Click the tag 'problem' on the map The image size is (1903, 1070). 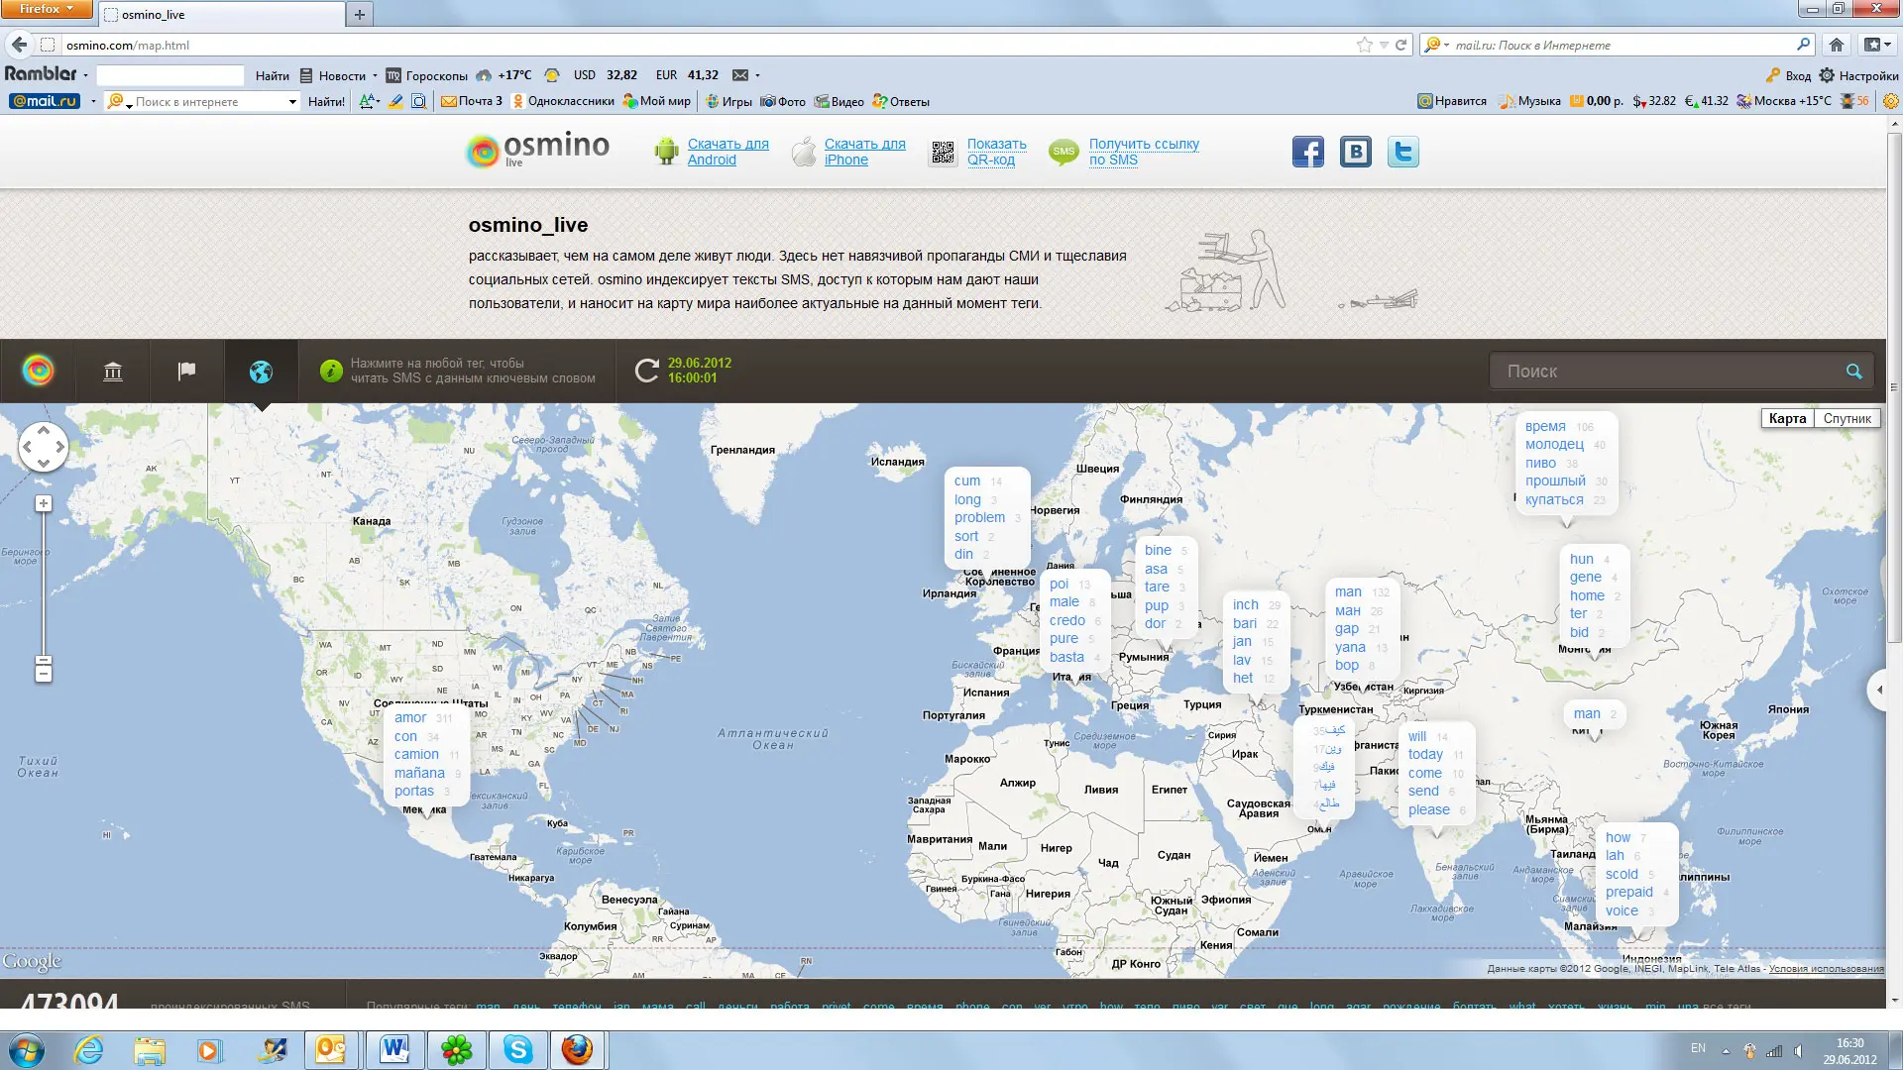click(979, 518)
